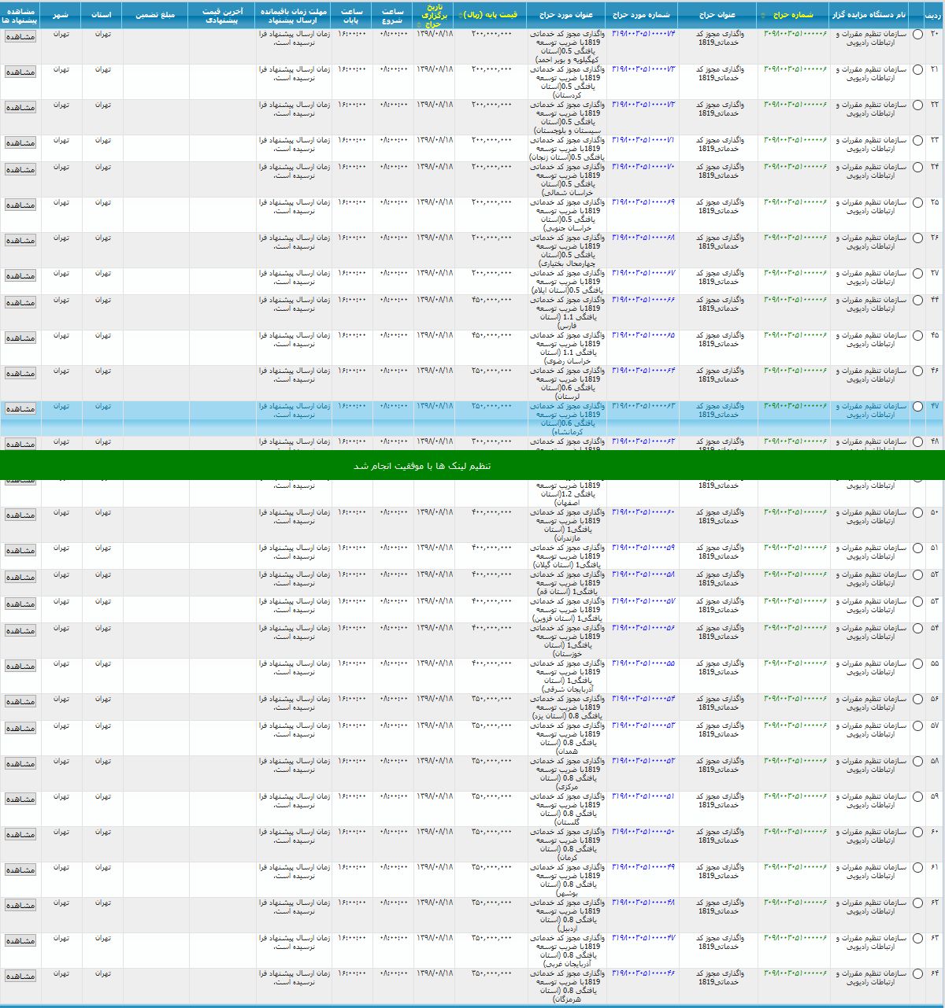Click sort icon in تاریخ برگزاری حراج header
Viewport: 945px width, 1008px height.
click(420, 24)
